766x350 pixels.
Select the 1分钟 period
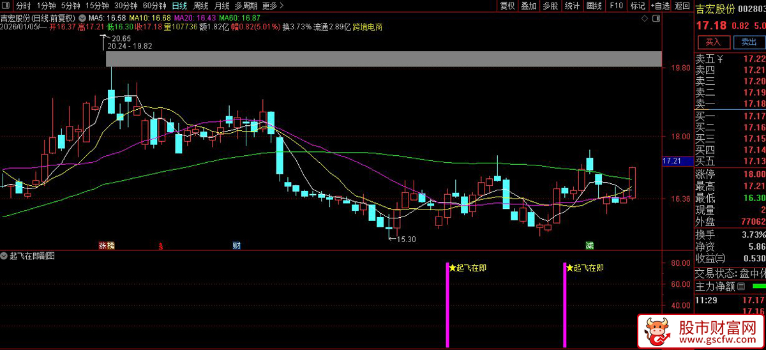(x=47, y=6)
